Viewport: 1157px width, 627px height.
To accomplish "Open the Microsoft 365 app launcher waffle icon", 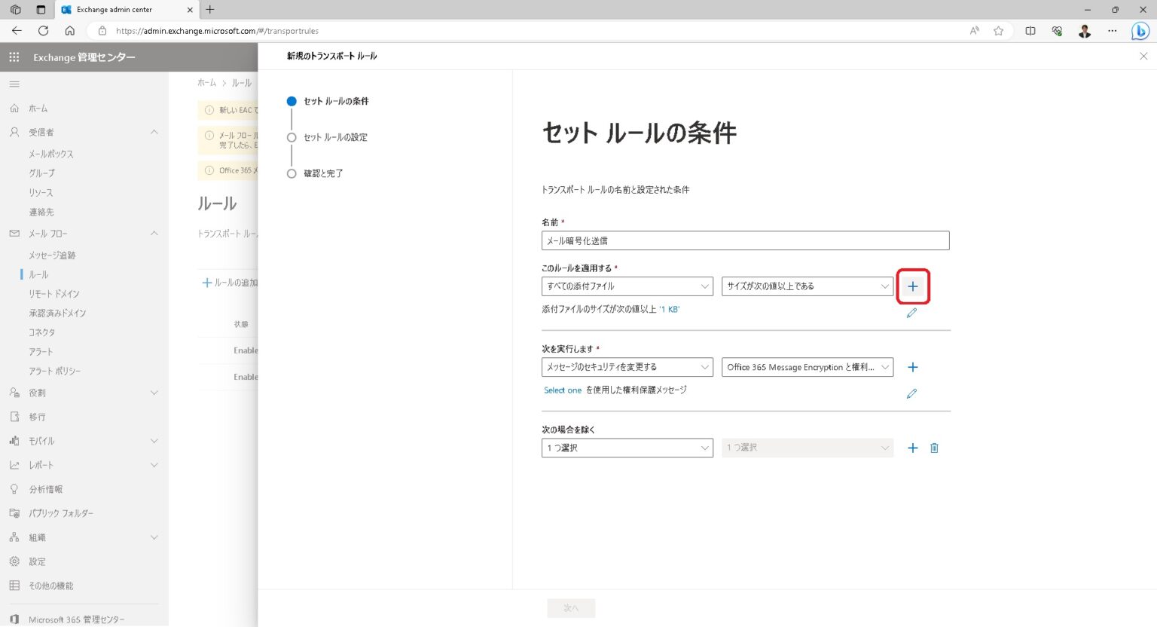I will (x=14, y=57).
